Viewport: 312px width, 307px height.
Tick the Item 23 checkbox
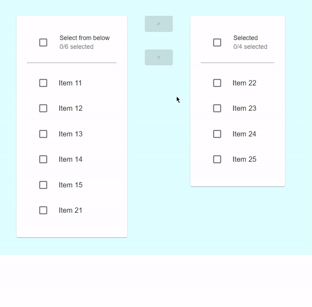tap(217, 108)
